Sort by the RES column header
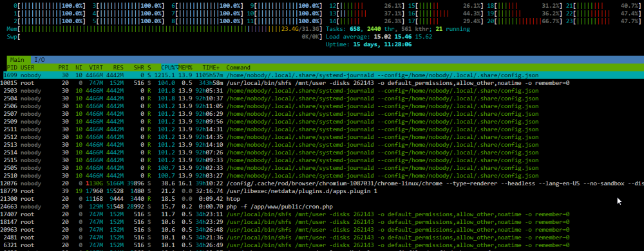 coord(118,68)
